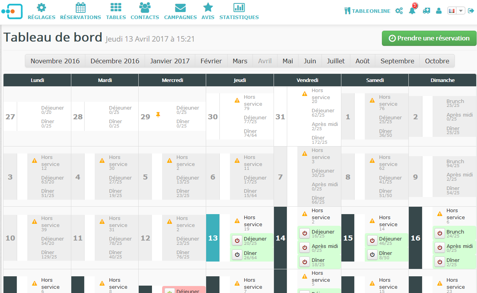477x293 pixels.
Task: Open the Statistiques chart icon
Action: point(239,7)
